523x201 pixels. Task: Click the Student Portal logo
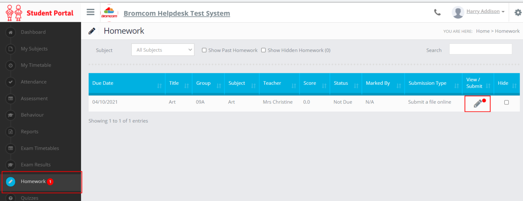(37, 12)
